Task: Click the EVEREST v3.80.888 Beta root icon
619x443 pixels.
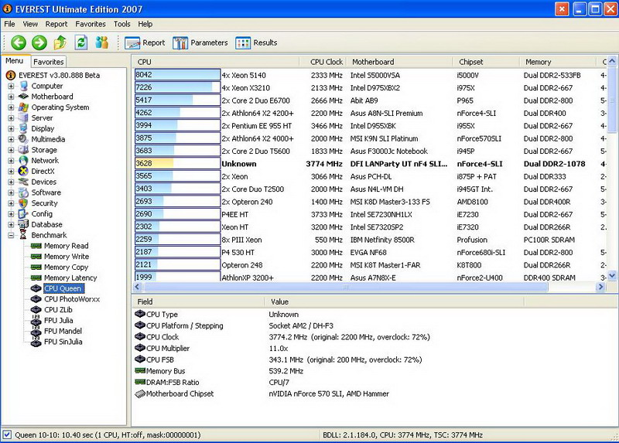Action: click(x=11, y=75)
